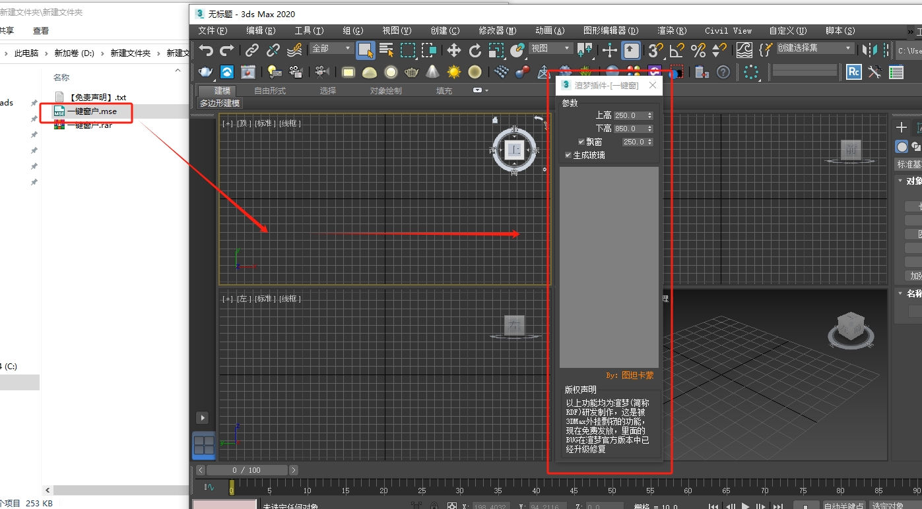Click the question mark help icon

click(723, 72)
